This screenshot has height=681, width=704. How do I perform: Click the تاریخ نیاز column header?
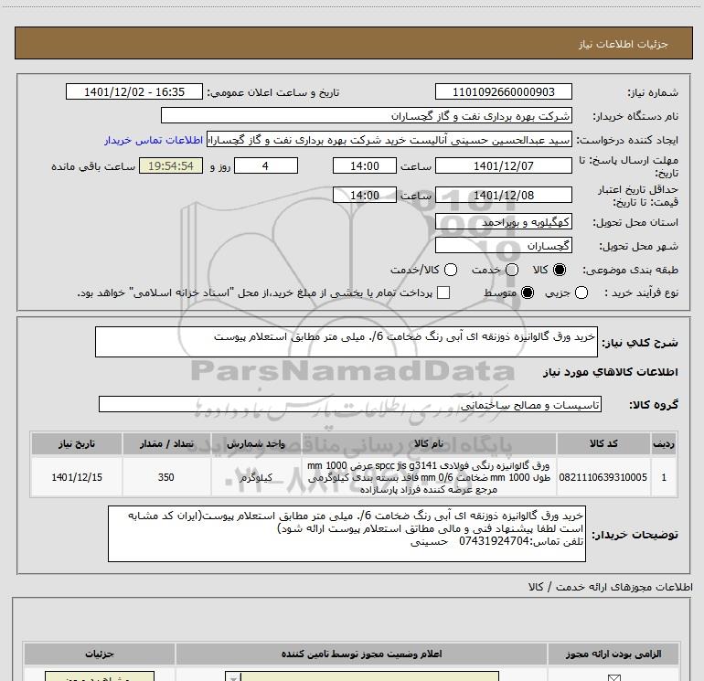[76, 444]
